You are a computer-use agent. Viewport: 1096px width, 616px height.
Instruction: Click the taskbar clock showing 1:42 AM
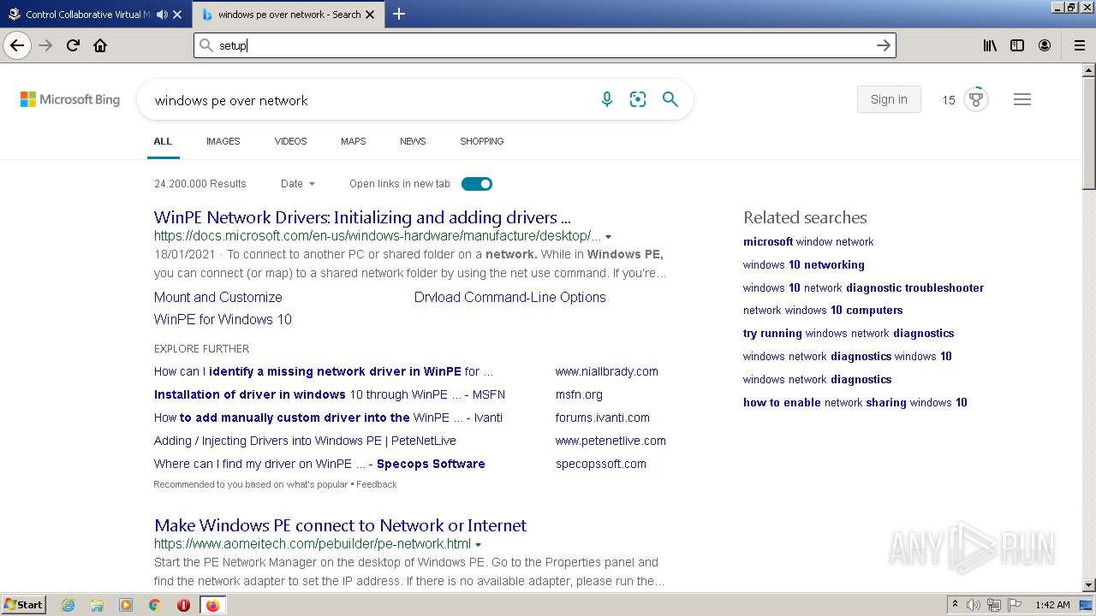1052,605
